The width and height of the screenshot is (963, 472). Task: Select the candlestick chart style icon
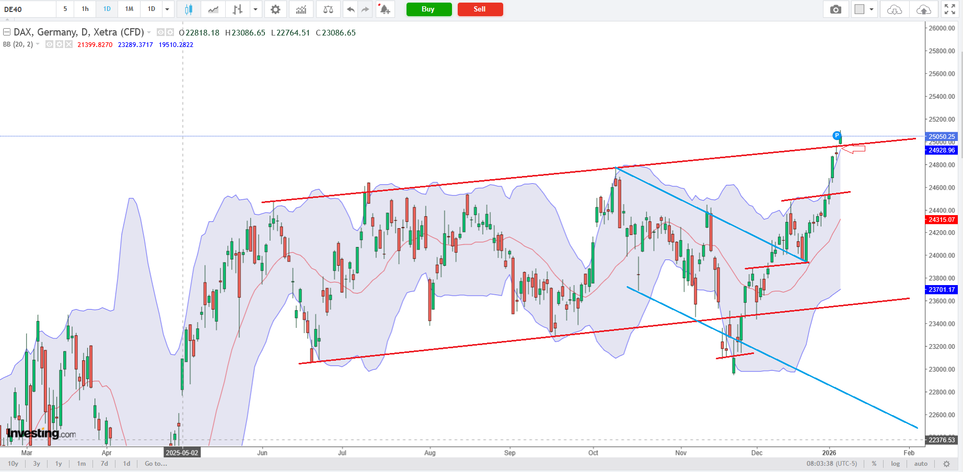point(189,9)
